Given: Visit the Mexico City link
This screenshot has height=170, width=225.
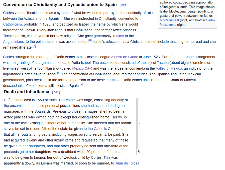Looking at the screenshot, I should point(82,69).
